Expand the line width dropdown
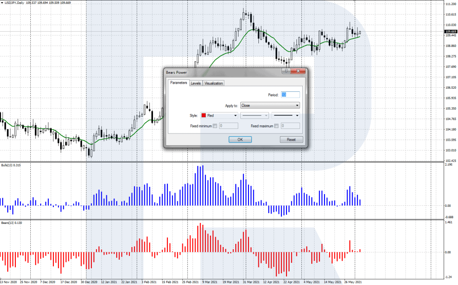The image size is (458, 285). (x=286, y=115)
